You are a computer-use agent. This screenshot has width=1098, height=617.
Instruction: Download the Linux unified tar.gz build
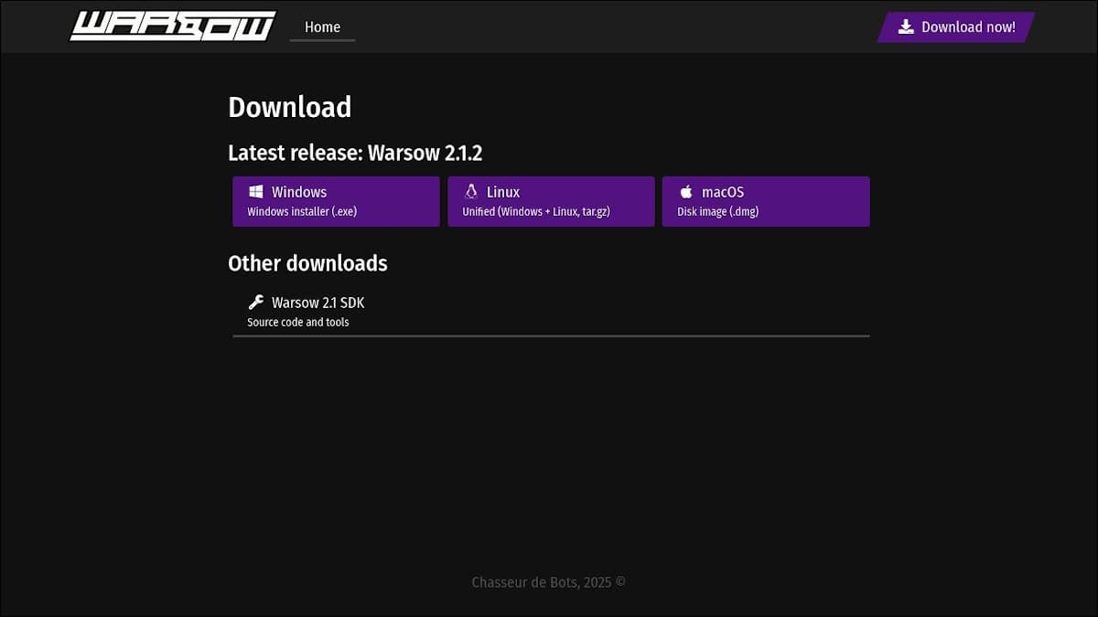551,201
